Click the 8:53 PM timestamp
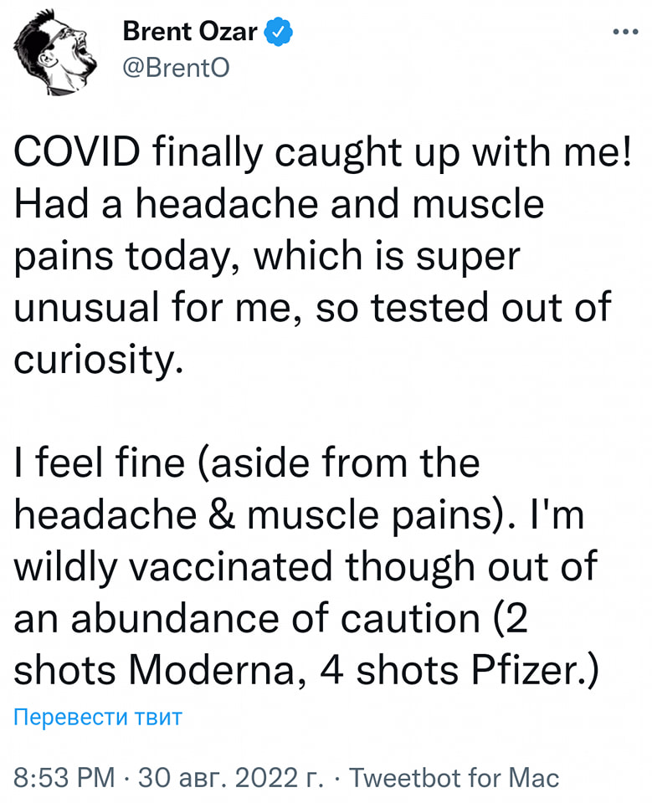This screenshot has width=652, height=803. (65, 778)
